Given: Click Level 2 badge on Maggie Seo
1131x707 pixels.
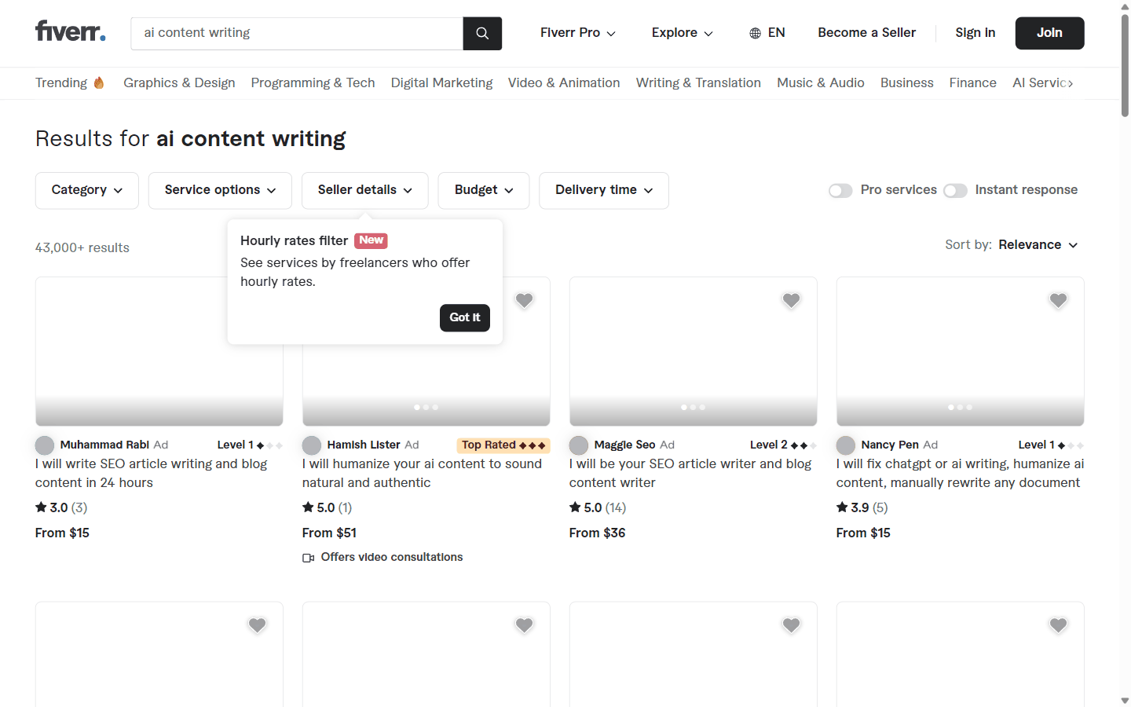Looking at the screenshot, I should (783, 445).
